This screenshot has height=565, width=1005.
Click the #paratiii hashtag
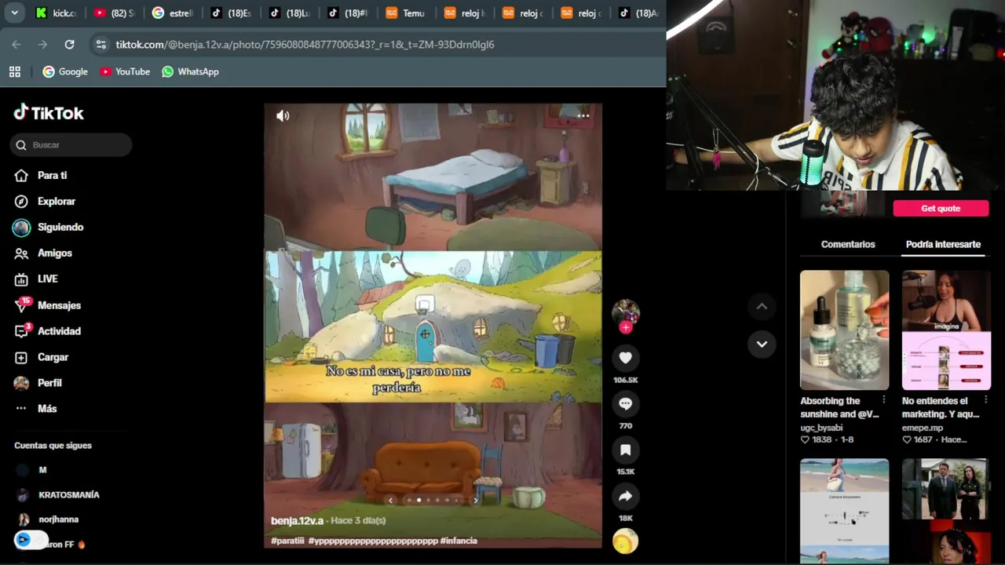pyautogui.click(x=287, y=541)
